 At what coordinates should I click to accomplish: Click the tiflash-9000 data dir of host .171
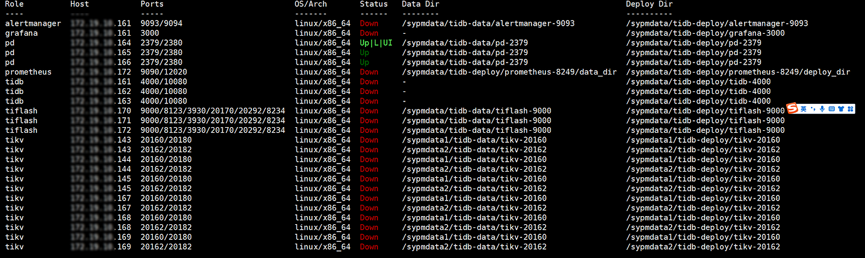[x=476, y=120]
